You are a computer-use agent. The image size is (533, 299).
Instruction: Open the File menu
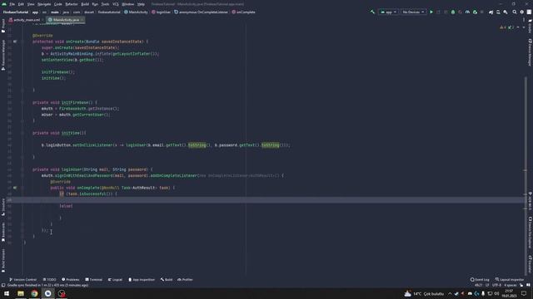pyautogui.click(x=12, y=4)
